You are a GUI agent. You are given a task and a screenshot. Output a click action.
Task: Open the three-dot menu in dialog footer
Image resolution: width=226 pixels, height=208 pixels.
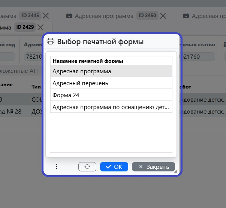point(56,167)
